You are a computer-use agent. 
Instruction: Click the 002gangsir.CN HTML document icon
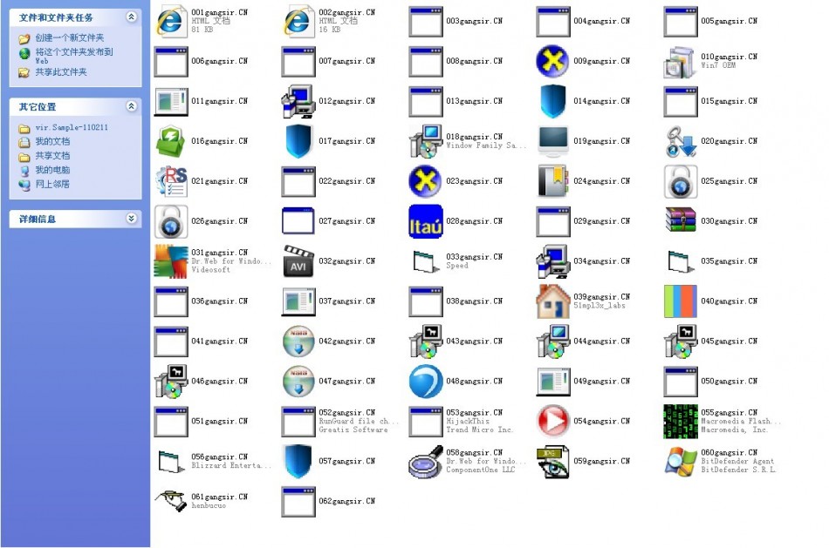pos(298,21)
